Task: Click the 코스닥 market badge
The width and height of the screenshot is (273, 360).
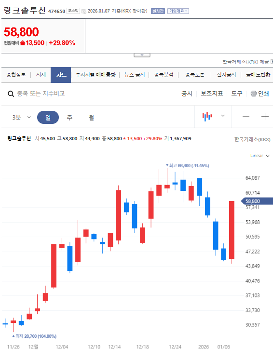Action: (73, 11)
